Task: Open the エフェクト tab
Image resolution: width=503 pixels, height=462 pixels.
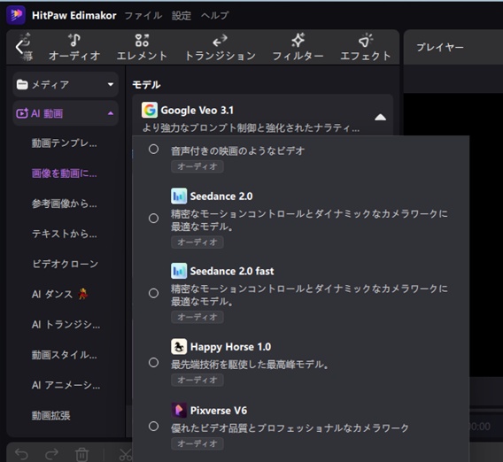Action: pyautogui.click(x=366, y=48)
